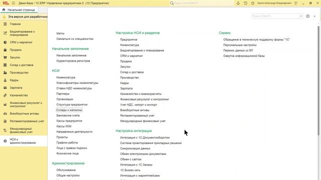This screenshot has width=321, height=180.
Task: Click the home icon on Начальная страница tab
Action: point(4,9)
